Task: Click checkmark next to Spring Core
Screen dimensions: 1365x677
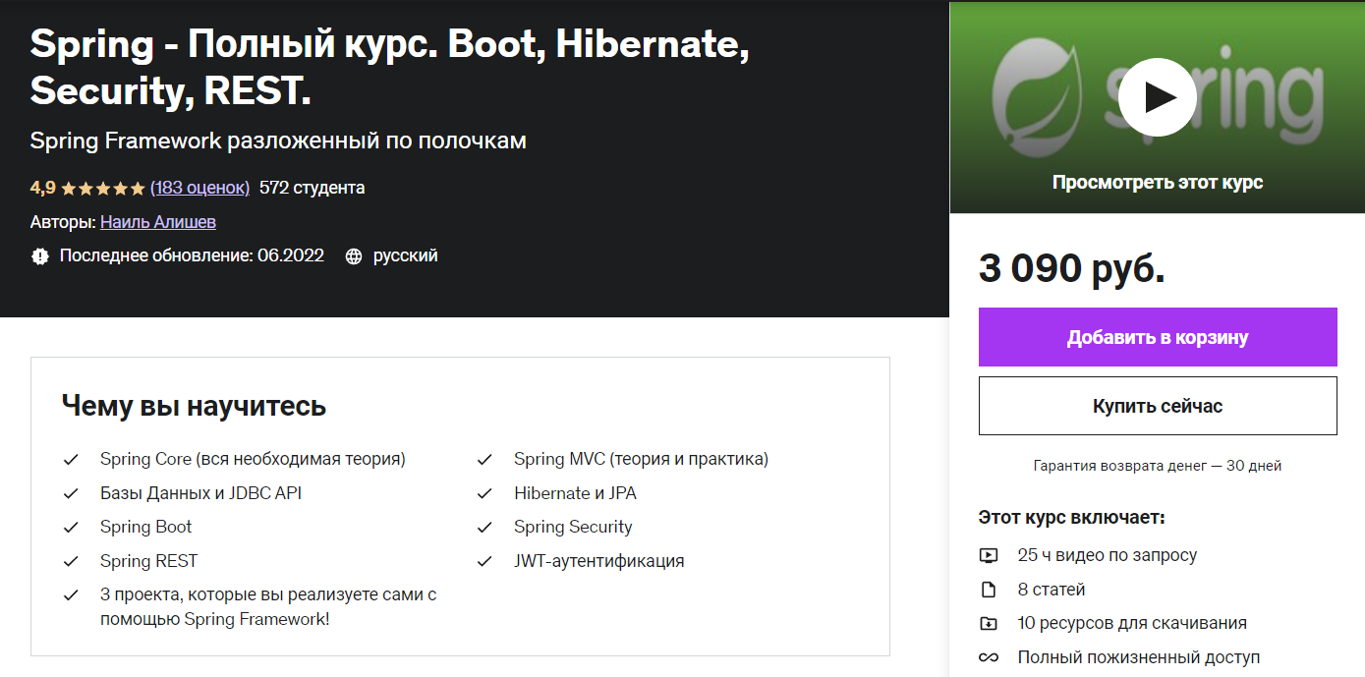Action: tap(71, 460)
